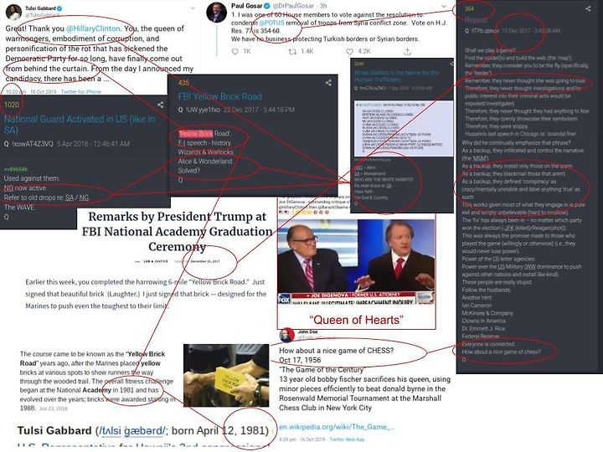
Task: Click the yellow brick handshake photo
Action: click(226, 376)
